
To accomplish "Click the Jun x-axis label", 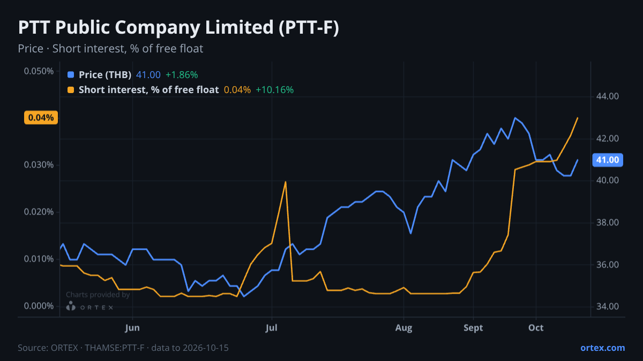I will [132, 328].
